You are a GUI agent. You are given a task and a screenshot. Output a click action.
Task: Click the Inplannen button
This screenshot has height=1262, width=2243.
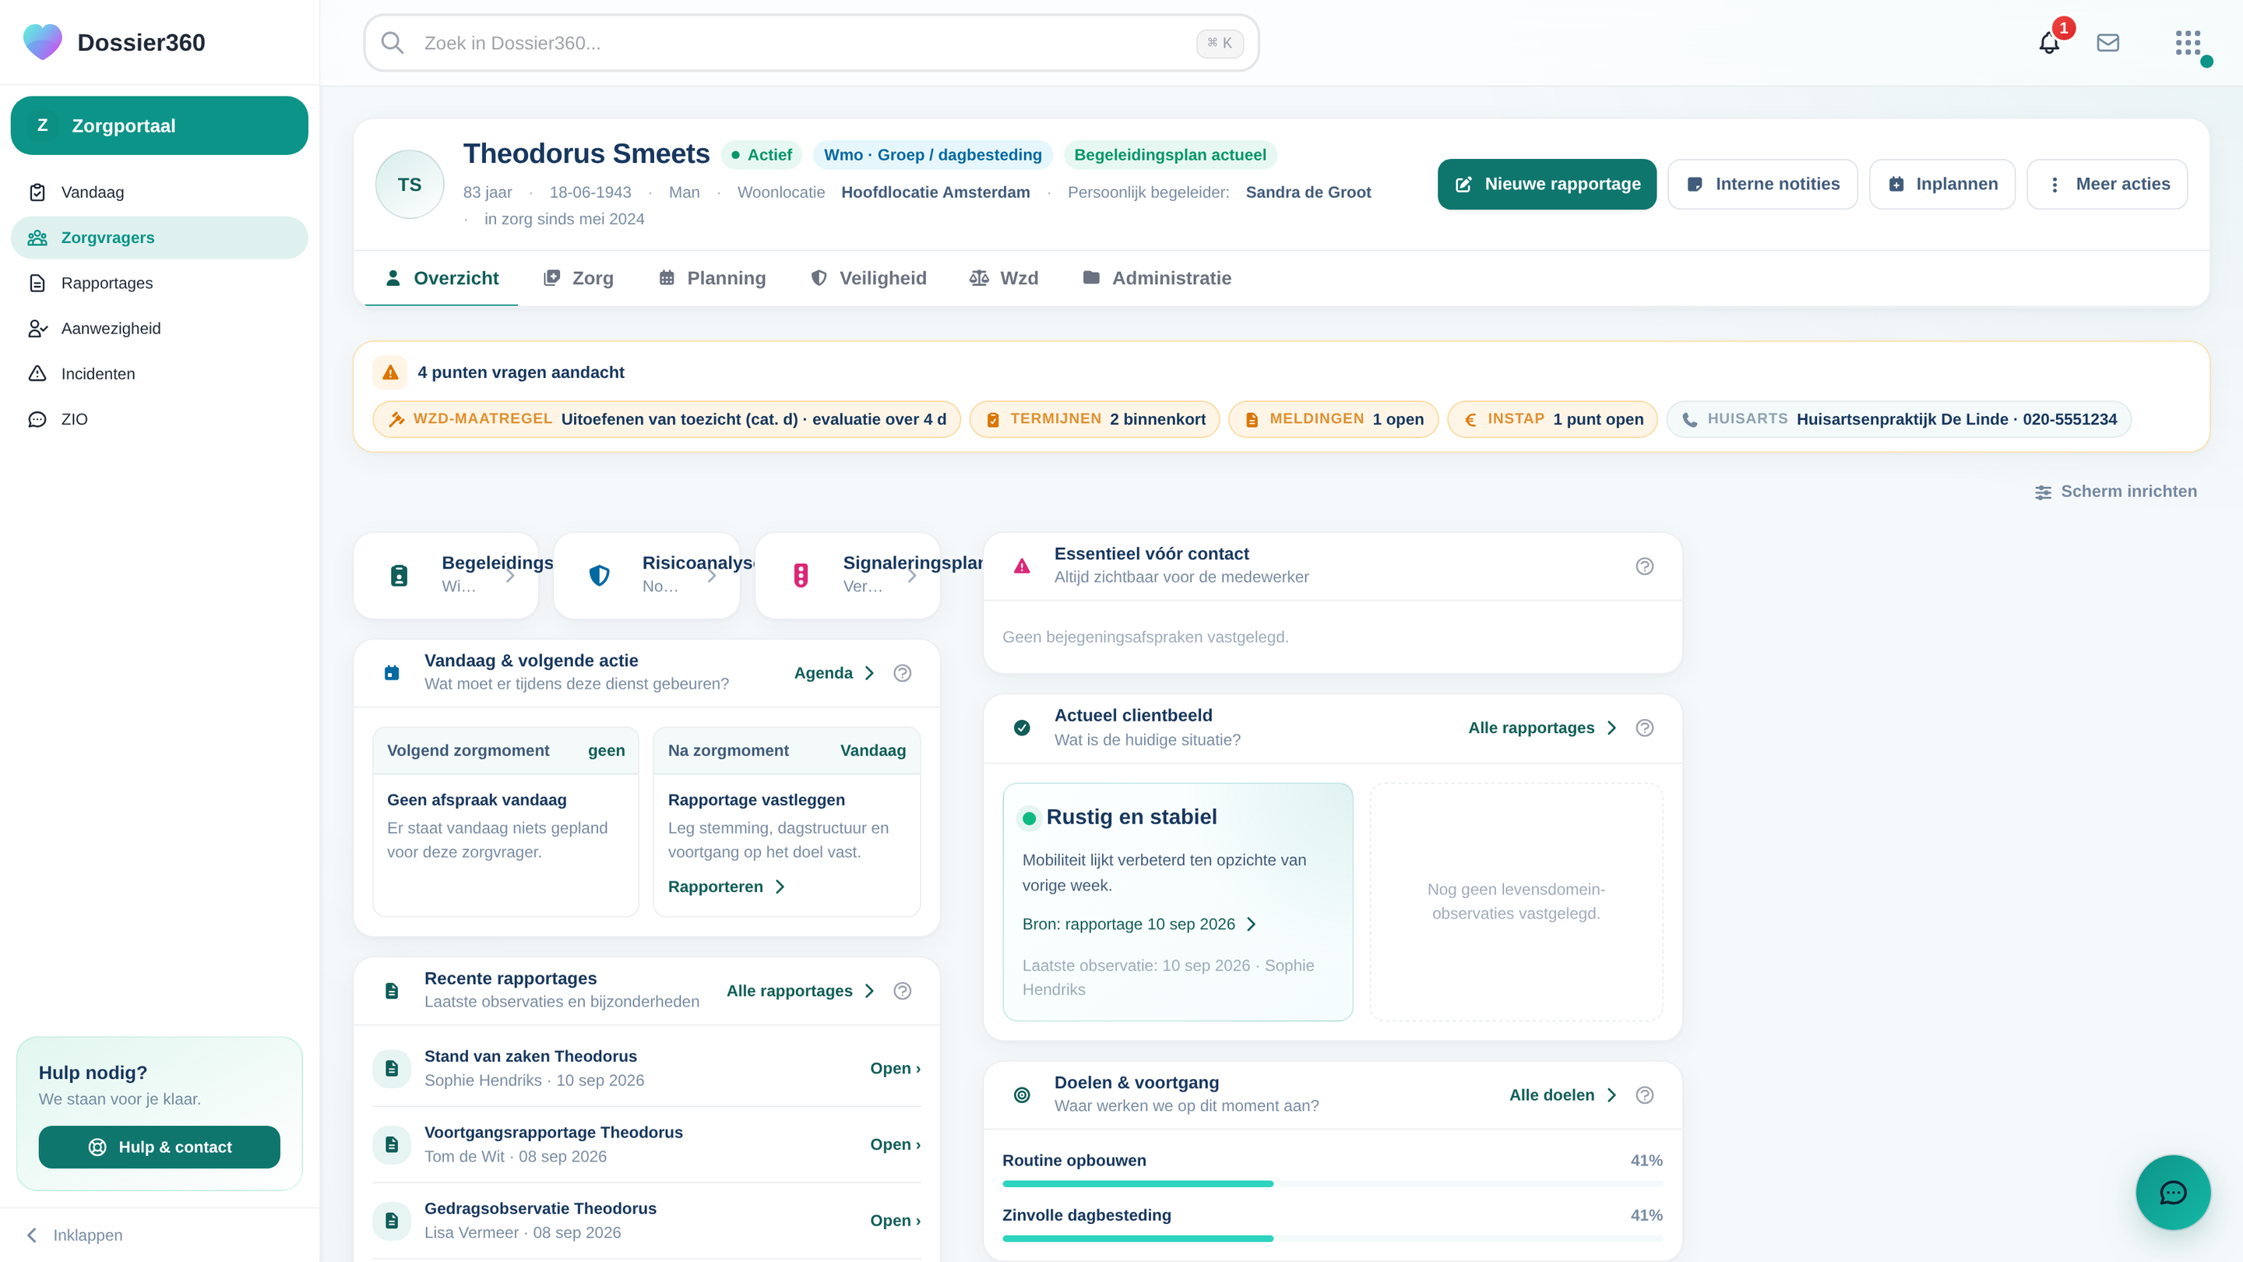(x=1942, y=184)
